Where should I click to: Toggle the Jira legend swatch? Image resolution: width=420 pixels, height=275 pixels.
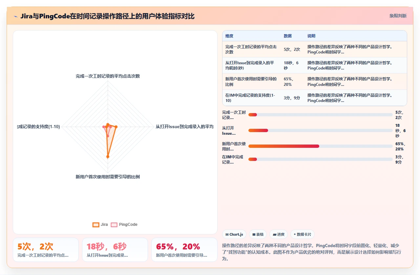[96, 225]
